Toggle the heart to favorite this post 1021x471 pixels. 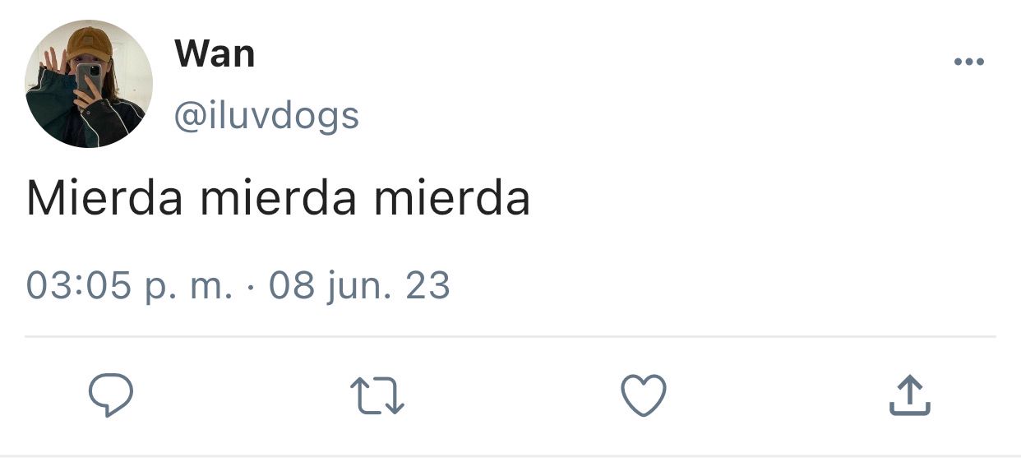click(642, 395)
